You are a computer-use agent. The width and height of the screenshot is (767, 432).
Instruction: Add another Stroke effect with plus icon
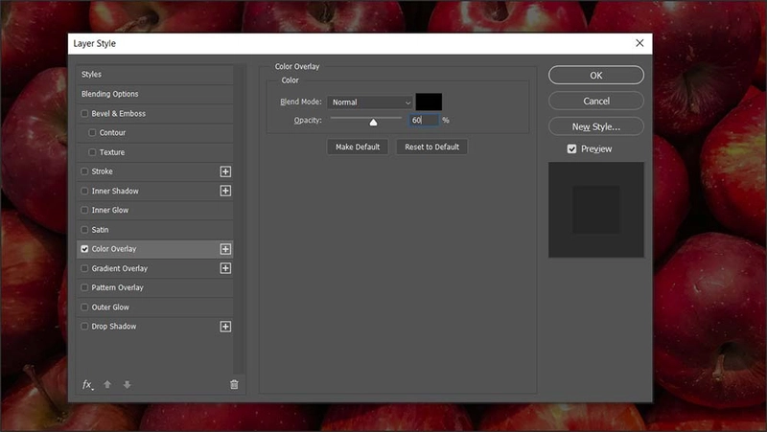225,171
